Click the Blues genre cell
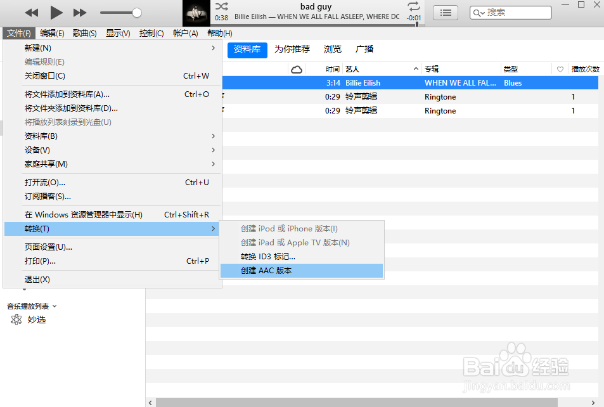This screenshot has width=604, height=407. 513,83
